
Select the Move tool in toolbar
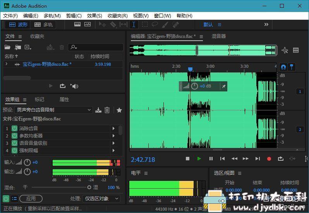pyautogui.click(x=102, y=25)
